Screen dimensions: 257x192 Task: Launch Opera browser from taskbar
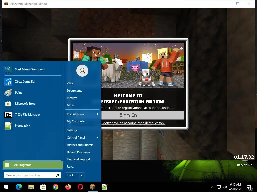click(x=80, y=187)
